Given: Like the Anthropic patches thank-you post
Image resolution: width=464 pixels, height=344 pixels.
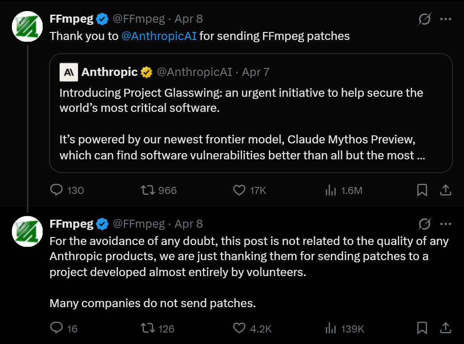Looking at the screenshot, I should [239, 190].
